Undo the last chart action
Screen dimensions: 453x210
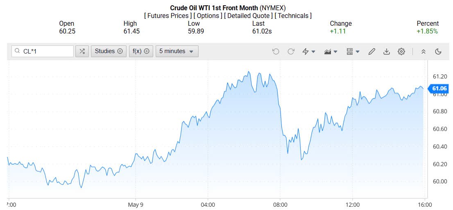pos(276,51)
